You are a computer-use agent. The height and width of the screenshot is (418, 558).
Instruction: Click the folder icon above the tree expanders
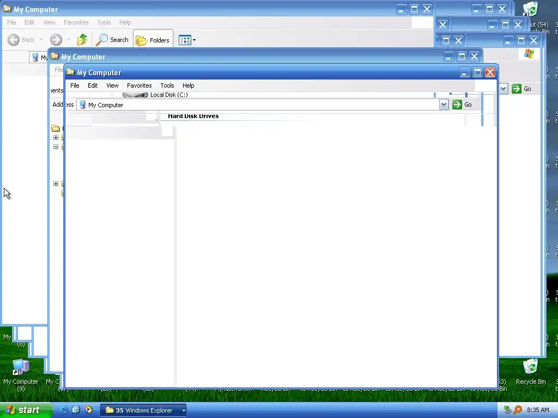pyautogui.click(x=56, y=128)
